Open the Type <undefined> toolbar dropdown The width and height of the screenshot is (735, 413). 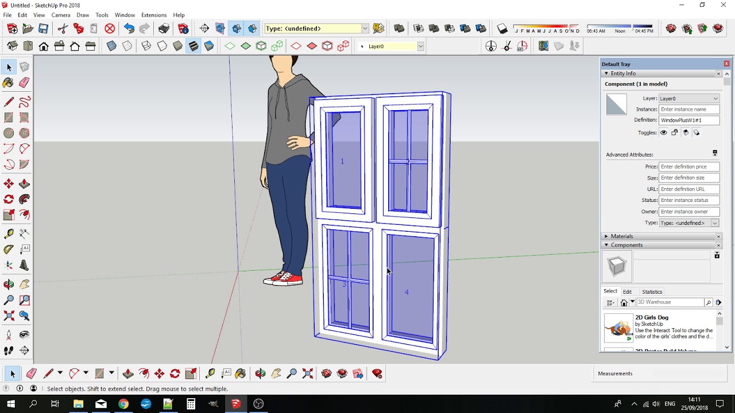click(x=365, y=28)
